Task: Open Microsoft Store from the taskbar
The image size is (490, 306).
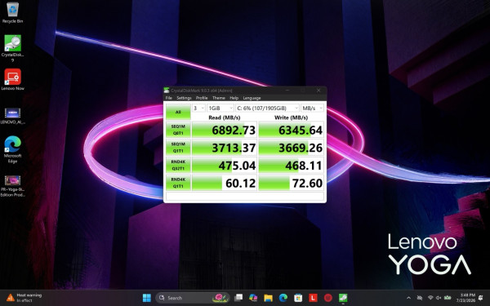Action: coord(298,298)
